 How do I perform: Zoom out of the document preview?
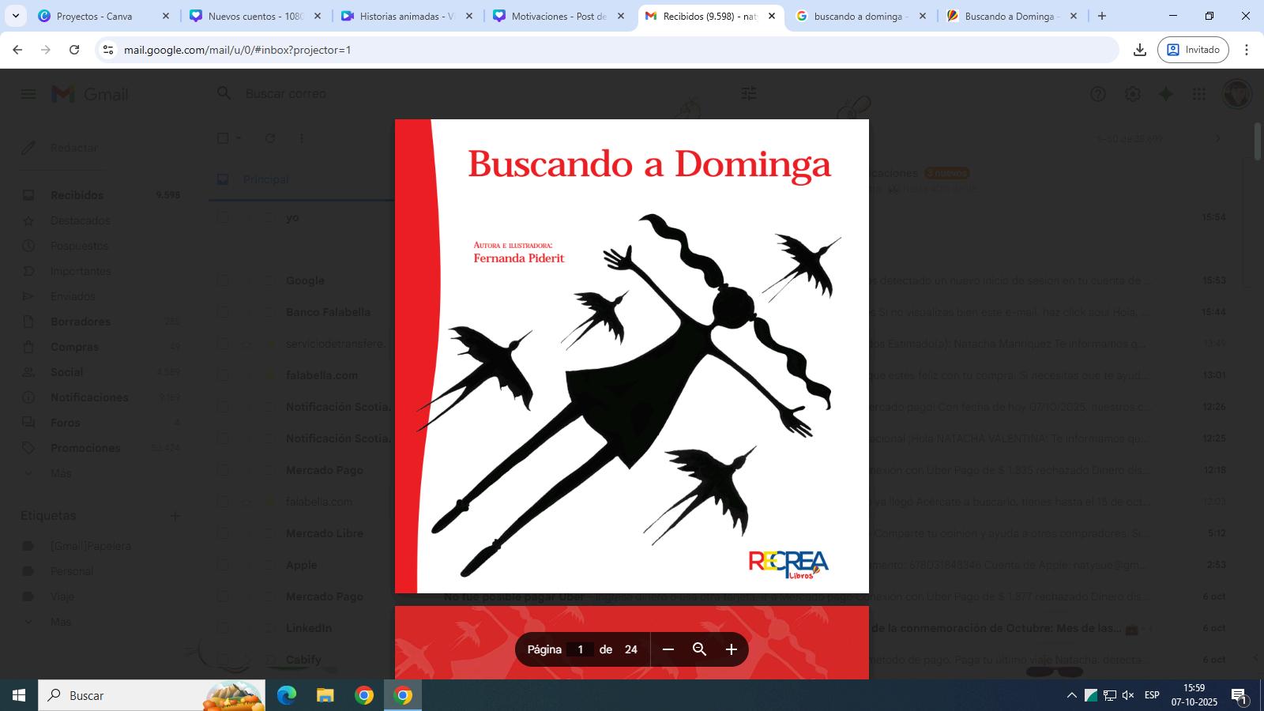[x=668, y=649]
